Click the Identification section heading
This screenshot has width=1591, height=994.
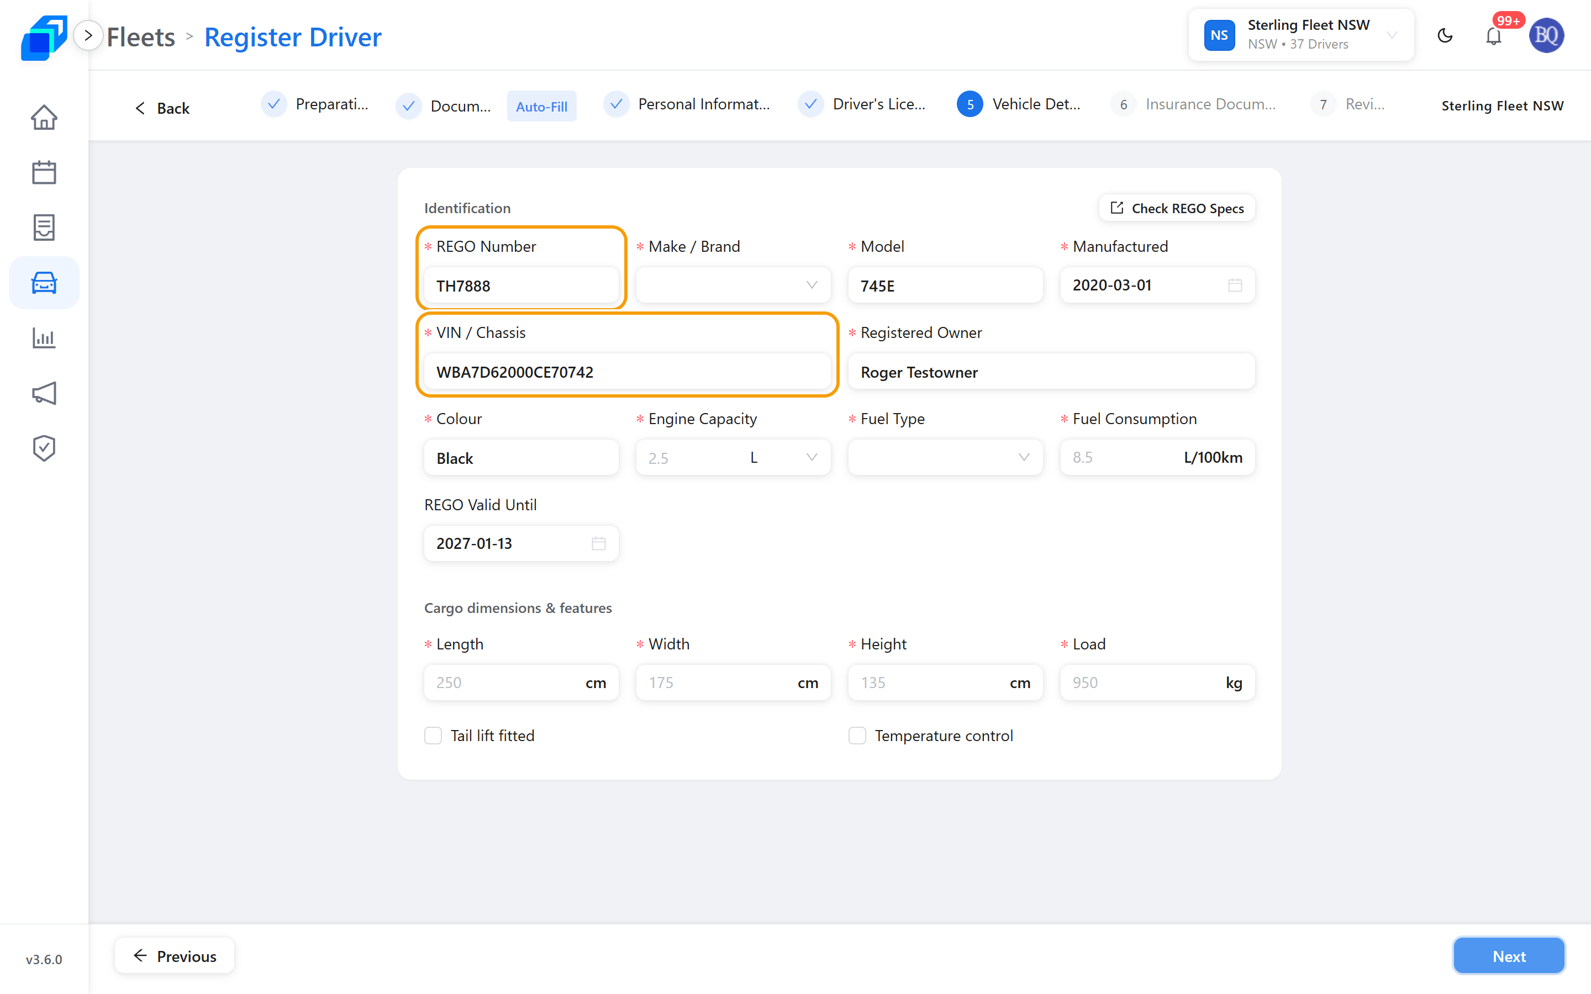(x=467, y=208)
